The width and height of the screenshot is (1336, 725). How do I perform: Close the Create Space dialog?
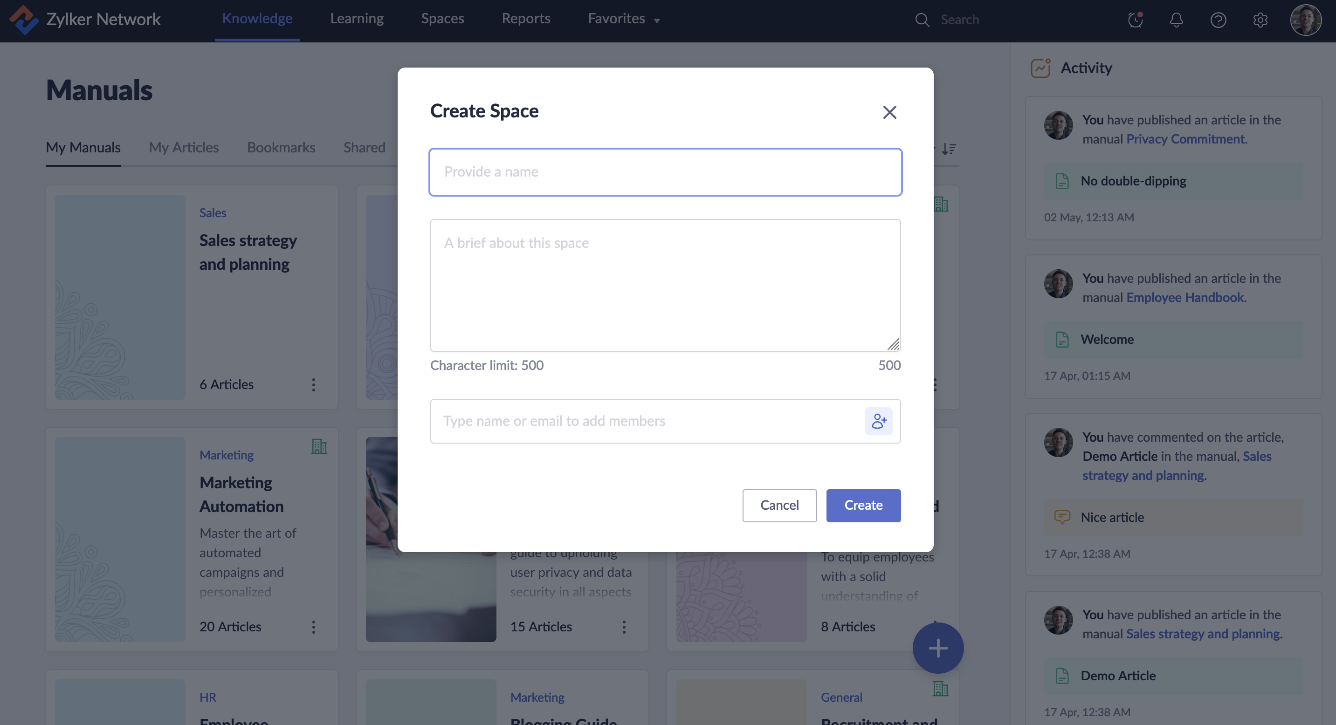(889, 112)
